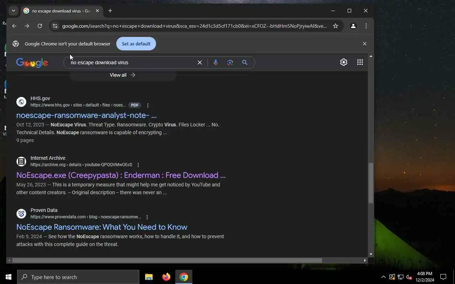The height and width of the screenshot is (284, 455).
Task: Open the Windows Start menu
Action: pos(9,277)
